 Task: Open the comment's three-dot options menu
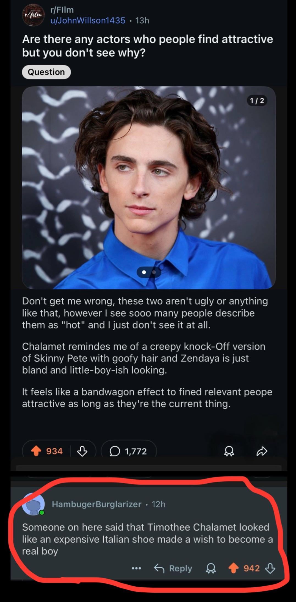136,568
